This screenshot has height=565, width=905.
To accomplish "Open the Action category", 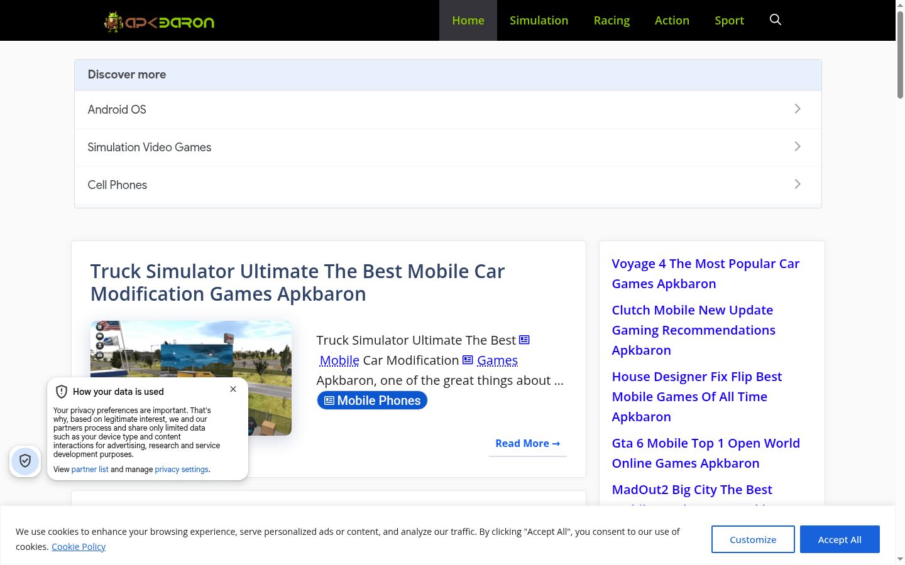I will 672,20.
